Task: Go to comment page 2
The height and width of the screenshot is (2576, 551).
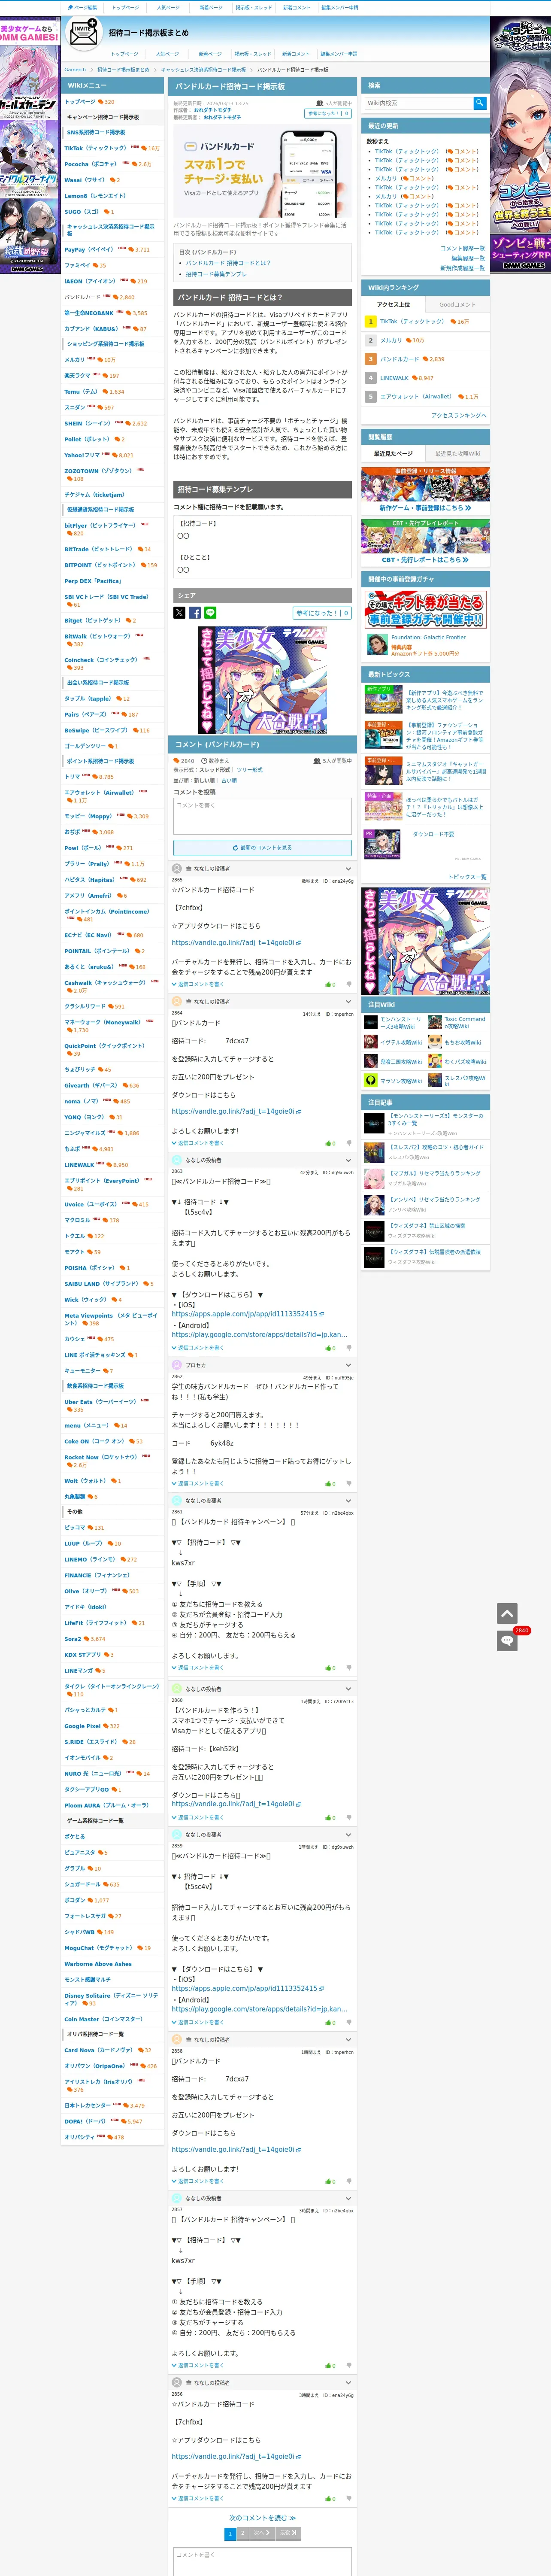Action: pos(243,2533)
